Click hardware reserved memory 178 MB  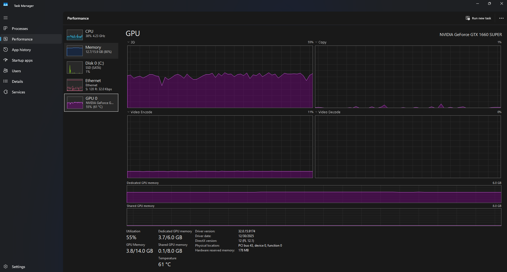coord(243,250)
